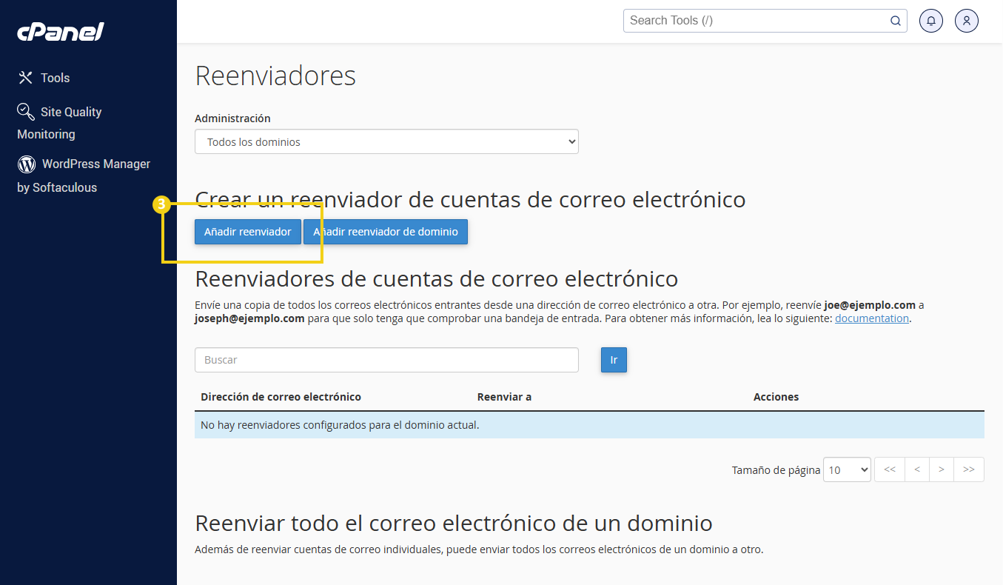Viewport: 1003px width, 585px height.
Task: Click into Search Tools input field
Action: click(755, 21)
